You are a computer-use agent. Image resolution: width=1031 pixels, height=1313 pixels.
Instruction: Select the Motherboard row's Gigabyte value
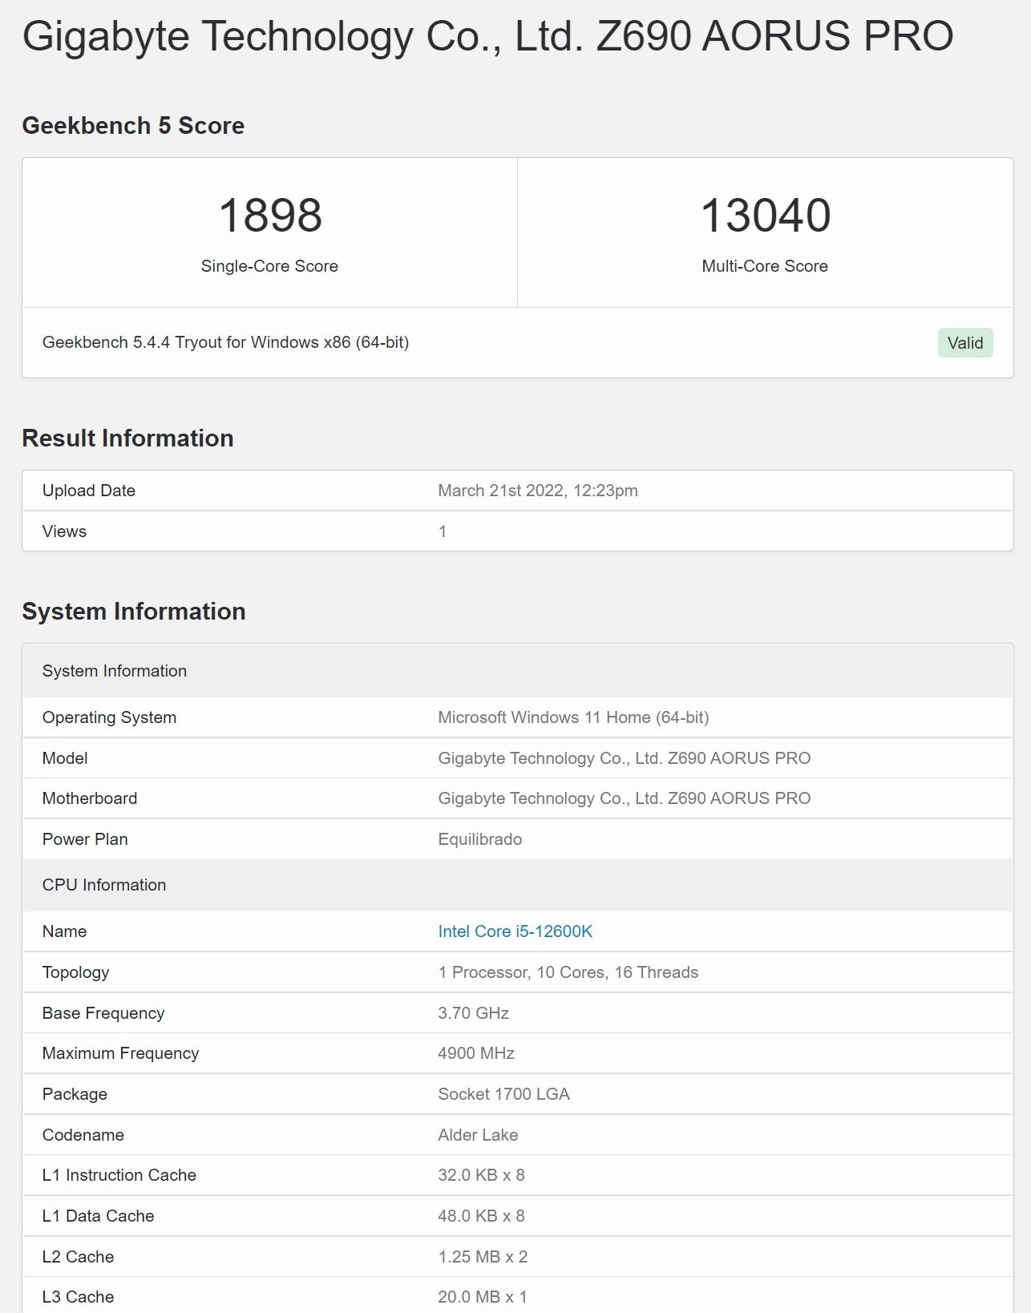624,798
